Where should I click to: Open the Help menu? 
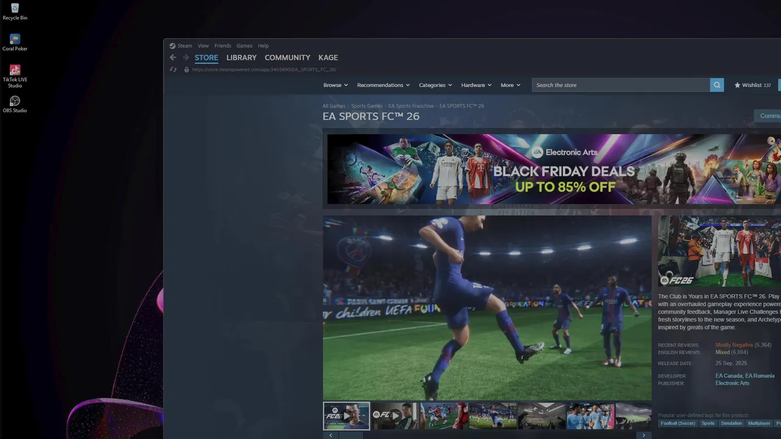pos(263,46)
